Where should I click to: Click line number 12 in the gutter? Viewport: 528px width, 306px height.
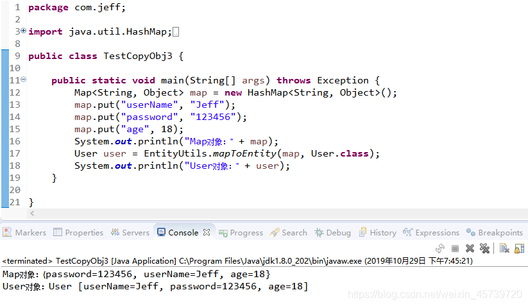click(x=15, y=92)
